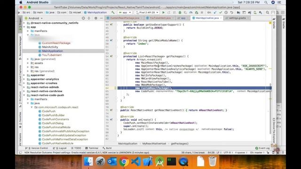The height and width of the screenshot is (169, 301).
Task: Open Visual Studio Code from the Dock
Action: coord(136,161)
